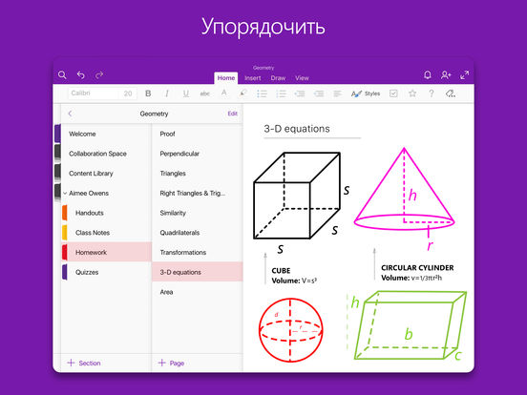Add a new Page

click(171, 363)
